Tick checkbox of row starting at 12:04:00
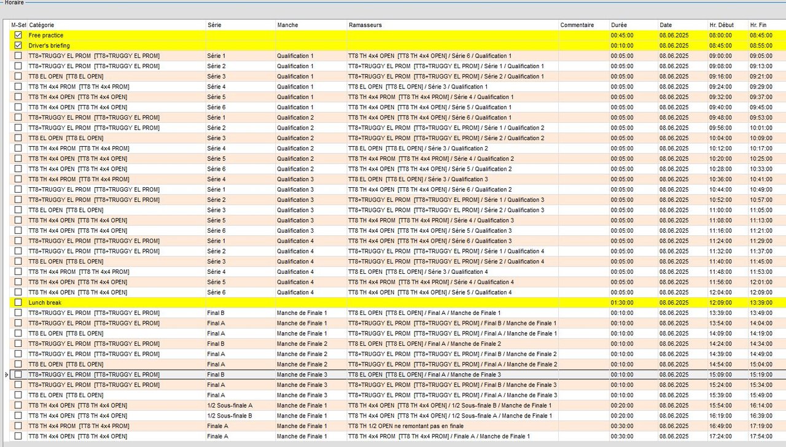Viewport: 786px width, 447px height. [18, 292]
